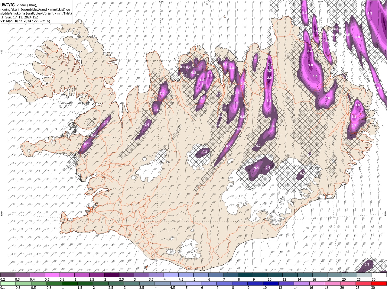
Task: Click the "(+21 h)" forecast offset text
Action: pos(44,21)
